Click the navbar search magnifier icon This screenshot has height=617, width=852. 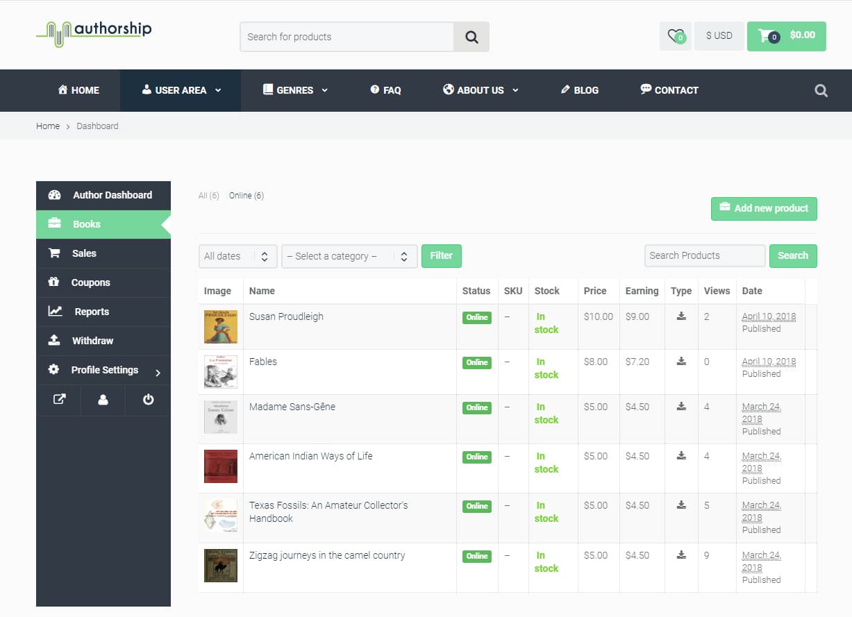821,90
